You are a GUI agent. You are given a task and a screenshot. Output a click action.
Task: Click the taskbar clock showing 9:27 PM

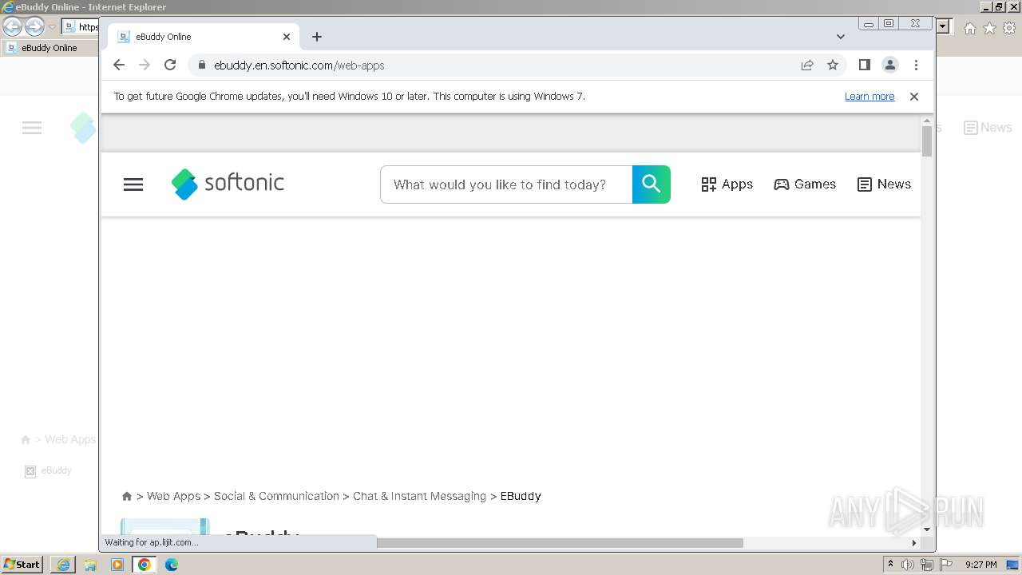click(x=981, y=565)
